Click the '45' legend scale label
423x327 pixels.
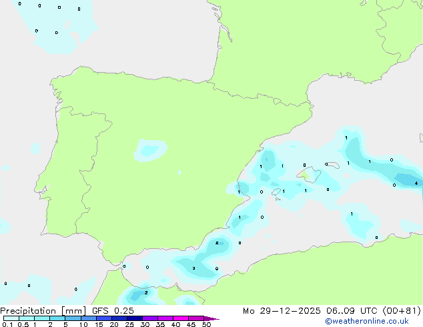point(191,324)
